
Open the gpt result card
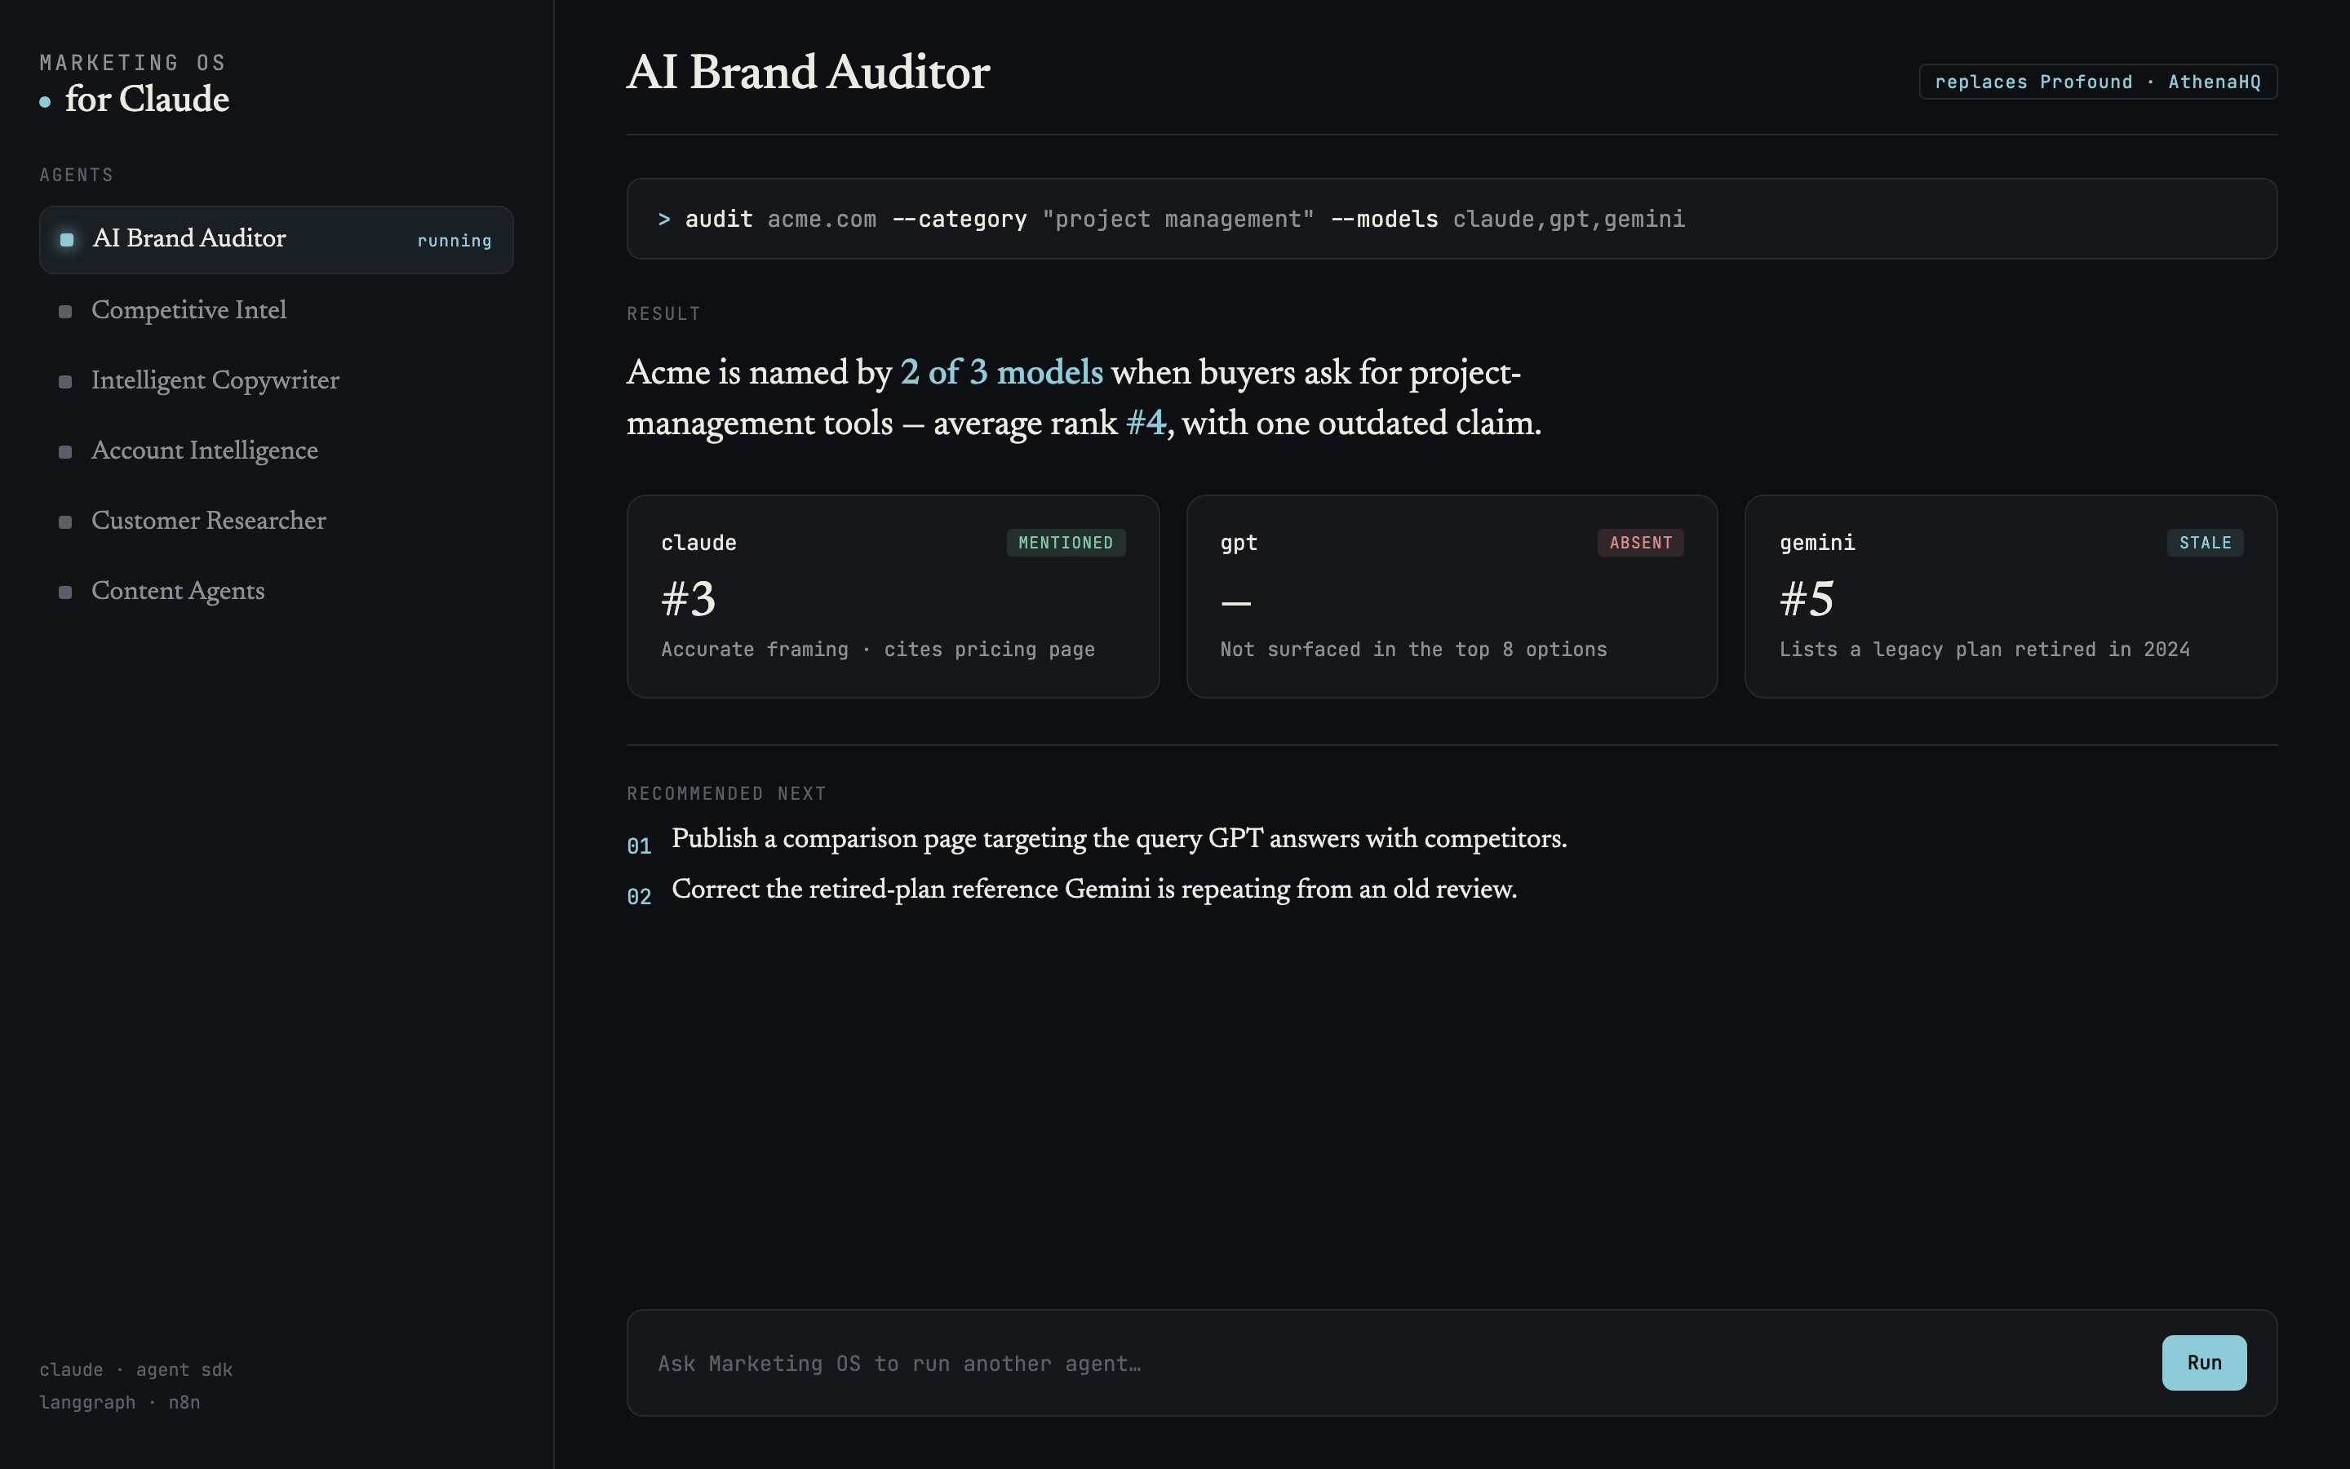[x=1452, y=597]
